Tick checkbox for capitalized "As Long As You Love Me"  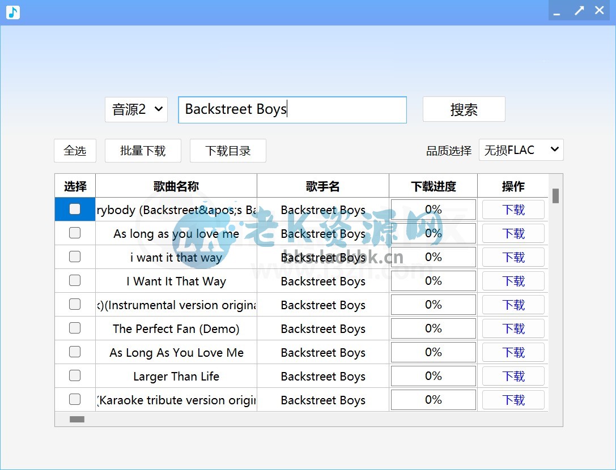tap(75, 352)
